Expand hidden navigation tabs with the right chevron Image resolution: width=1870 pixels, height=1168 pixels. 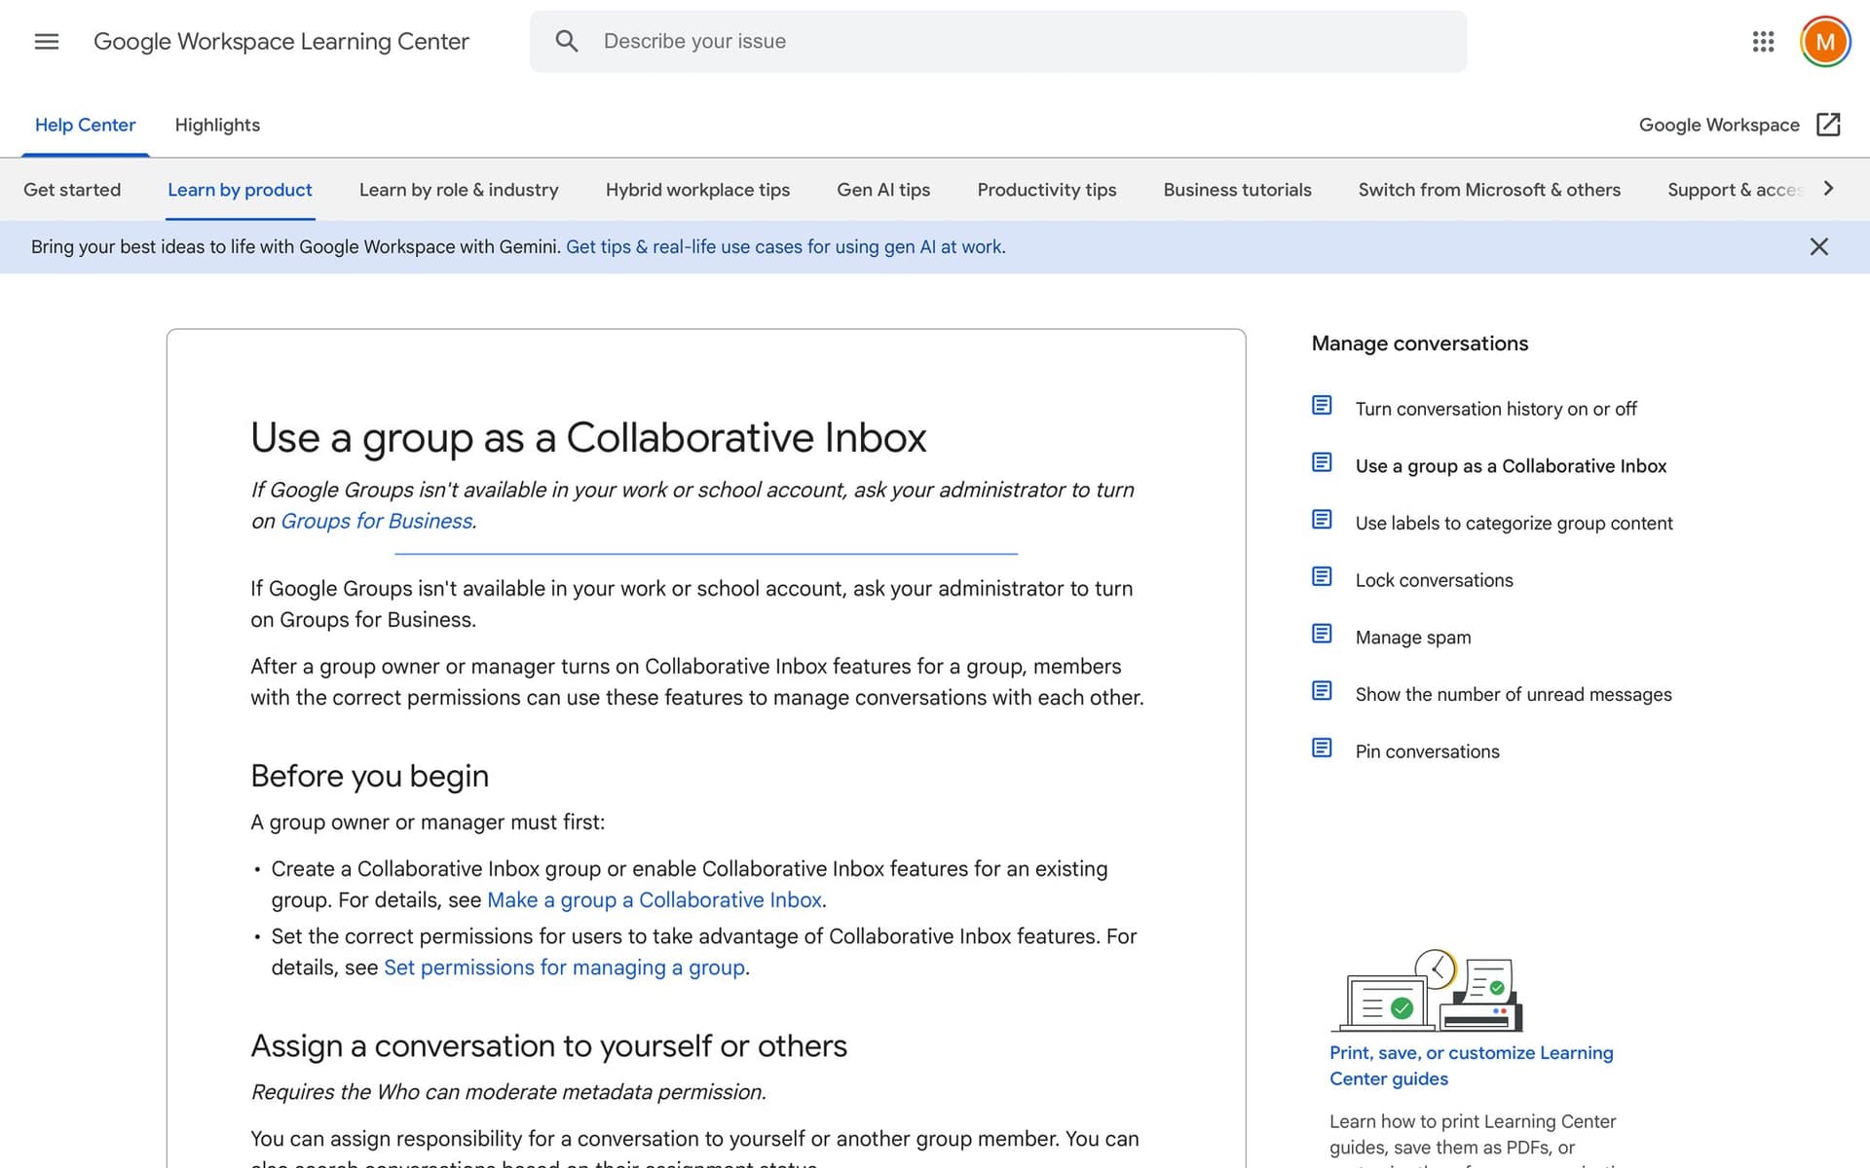click(x=1829, y=188)
